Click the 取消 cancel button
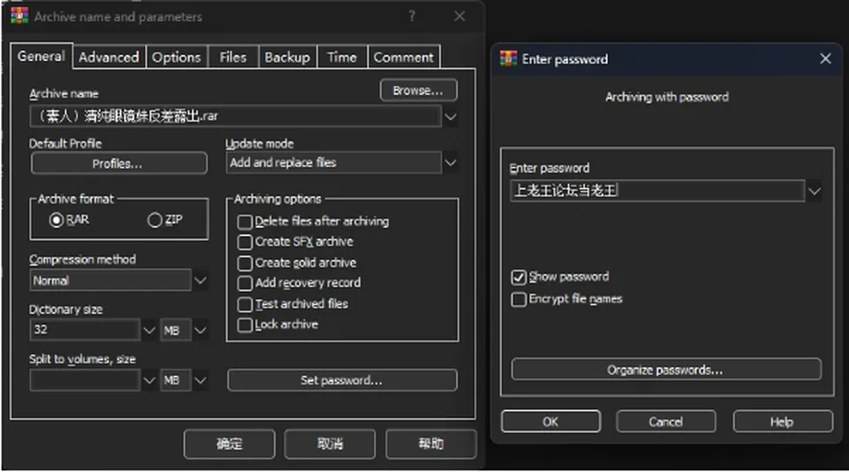 [330, 444]
